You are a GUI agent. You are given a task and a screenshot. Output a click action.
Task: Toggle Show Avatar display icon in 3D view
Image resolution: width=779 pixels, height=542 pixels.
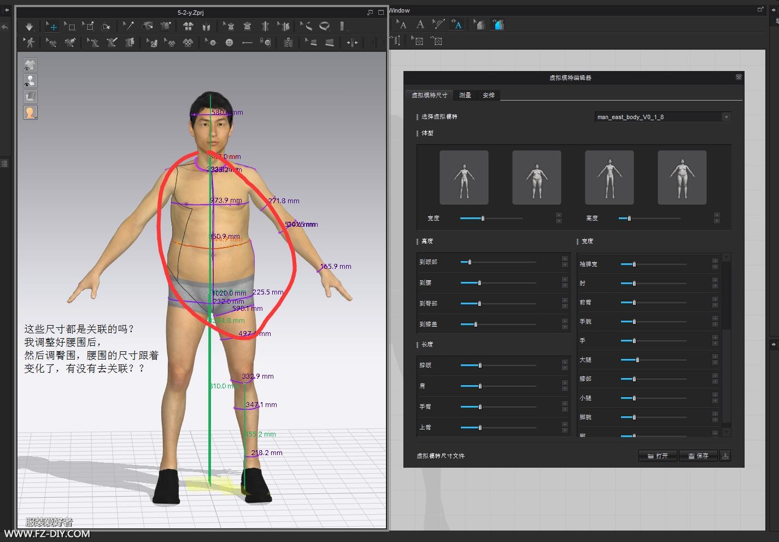coord(30,81)
